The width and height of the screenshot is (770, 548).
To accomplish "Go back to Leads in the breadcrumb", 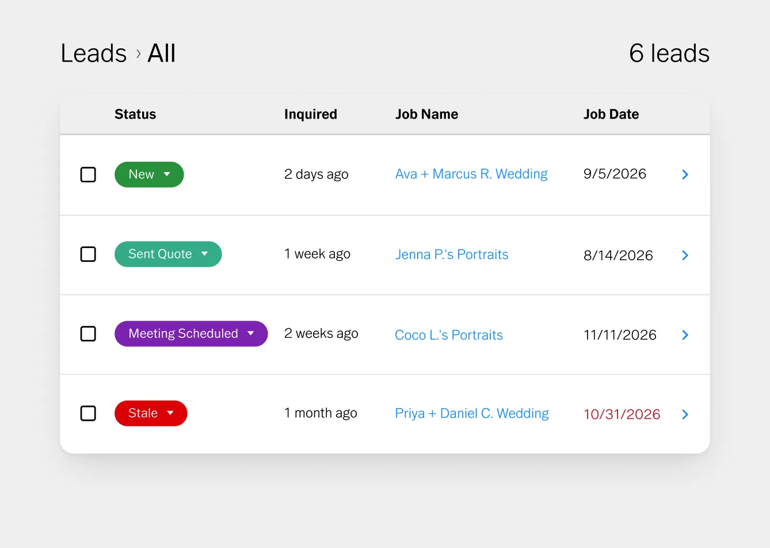I will (94, 54).
